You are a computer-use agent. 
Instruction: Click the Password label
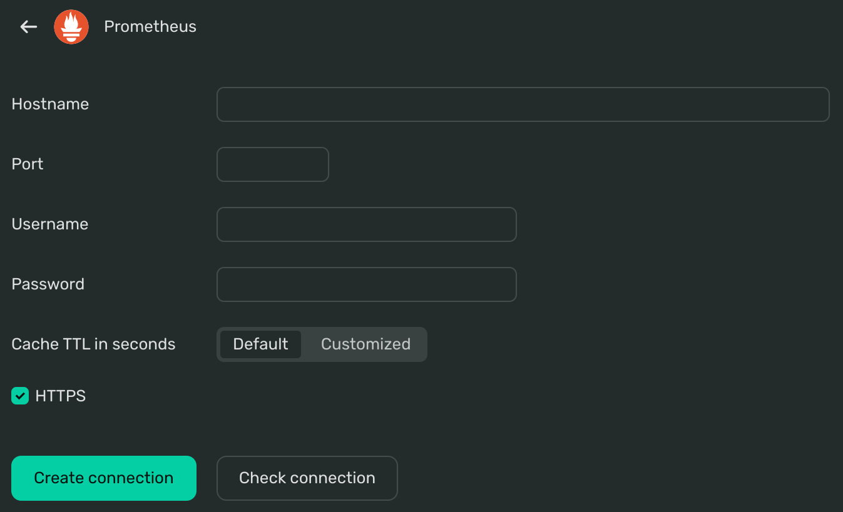tap(48, 284)
